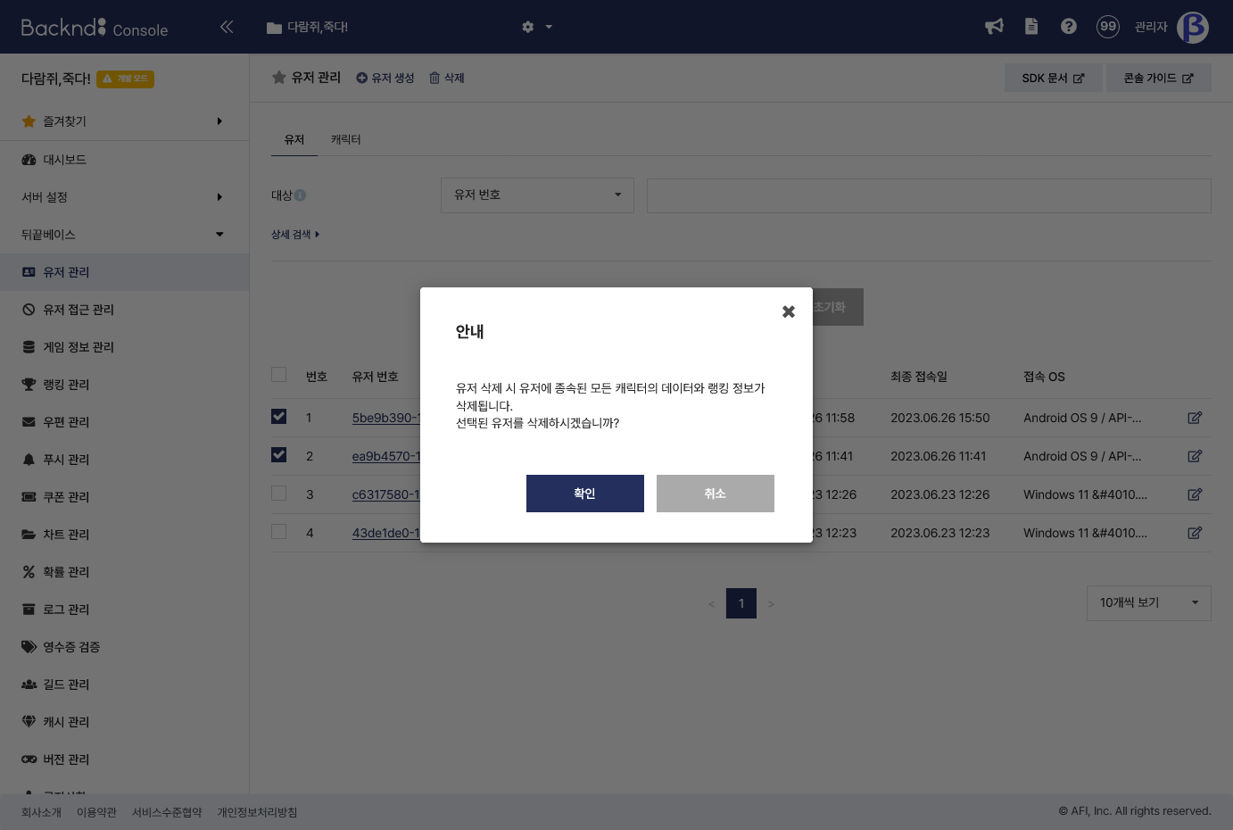Screen dimensions: 1233x830
Task: Open 랭킹 관리 in sidebar
Action: coord(124,385)
